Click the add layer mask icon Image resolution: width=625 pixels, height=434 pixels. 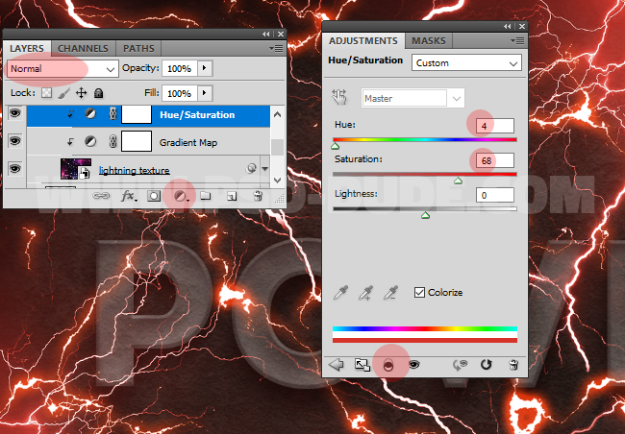(x=154, y=195)
